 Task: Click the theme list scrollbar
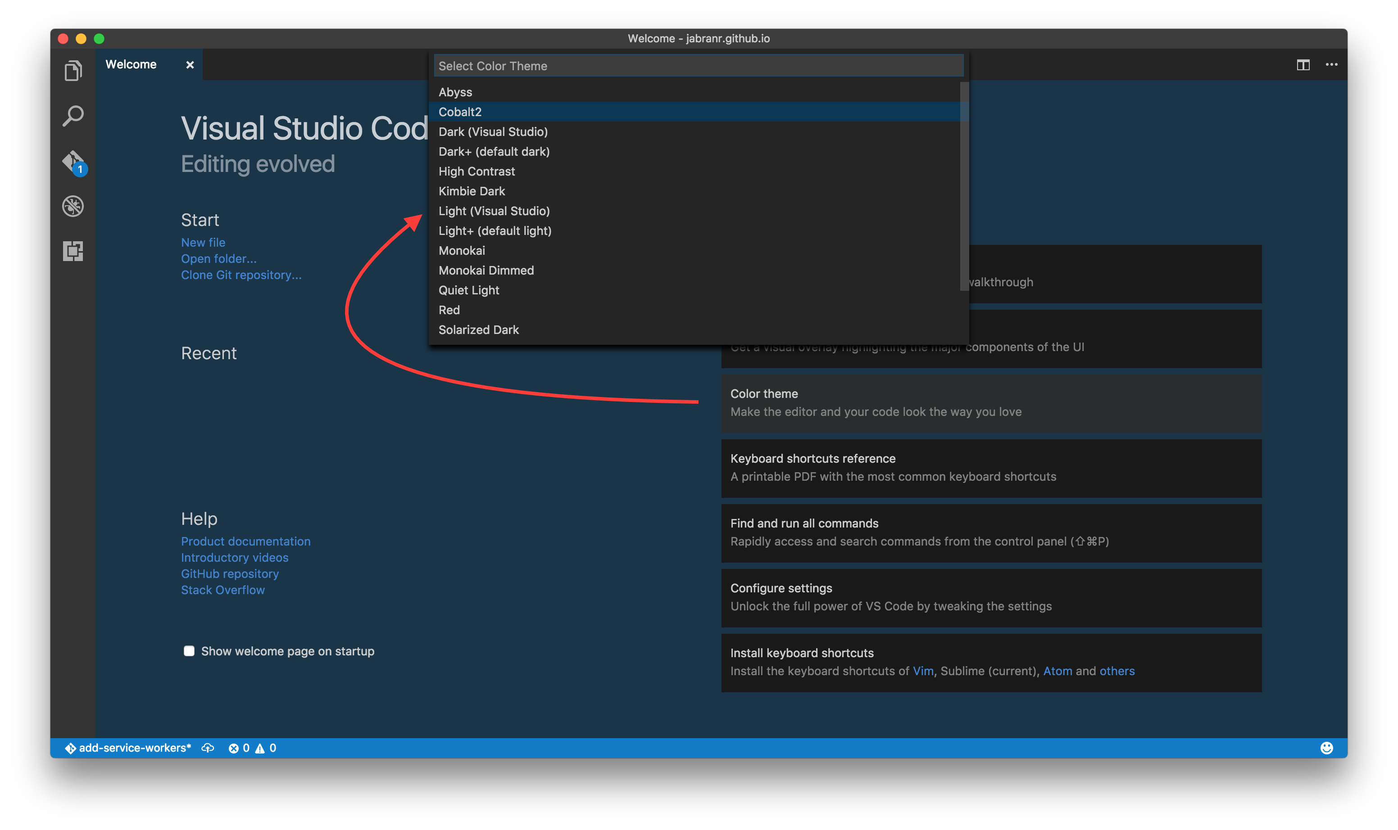(x=964, y=186)
